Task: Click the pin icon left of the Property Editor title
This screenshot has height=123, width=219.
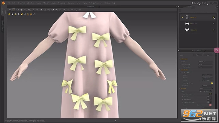Action: coord(178,51)
